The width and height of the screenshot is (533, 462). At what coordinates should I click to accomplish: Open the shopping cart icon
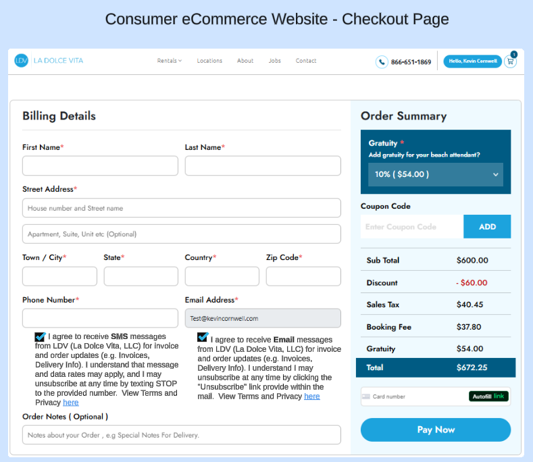[510, 61]
